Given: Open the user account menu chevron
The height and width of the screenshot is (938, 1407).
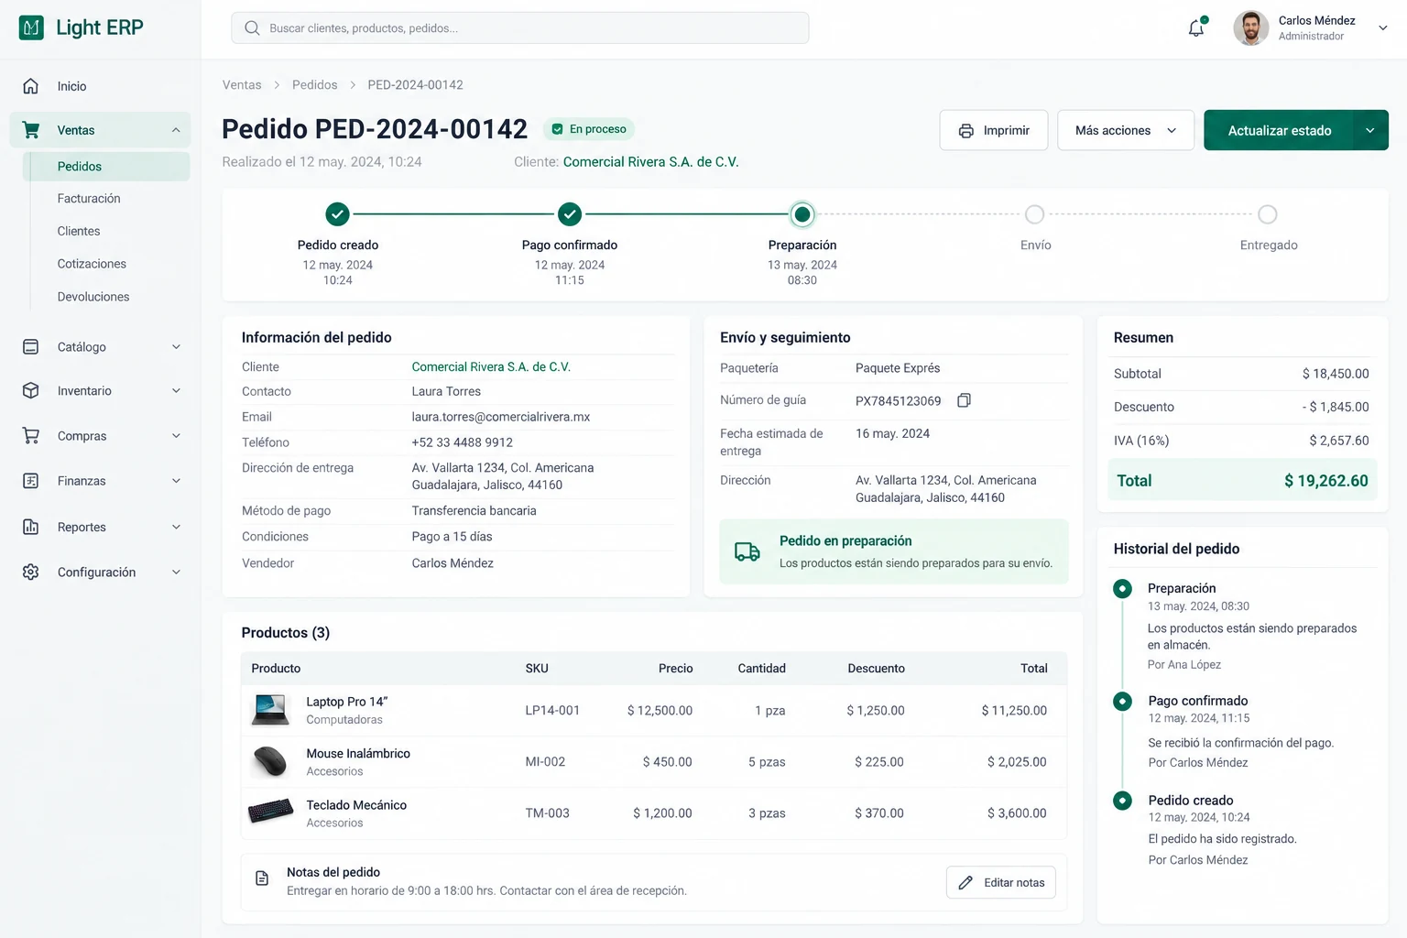Looking at the screenshot, I should coord(1383,28).
